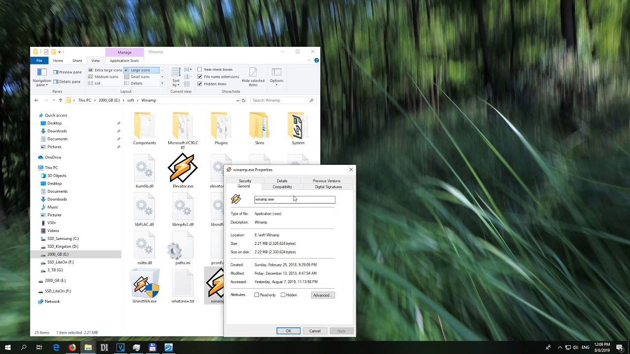Open the address bar history dropdown
Viewport: 630px width, 354px height.
click(238, 100)
